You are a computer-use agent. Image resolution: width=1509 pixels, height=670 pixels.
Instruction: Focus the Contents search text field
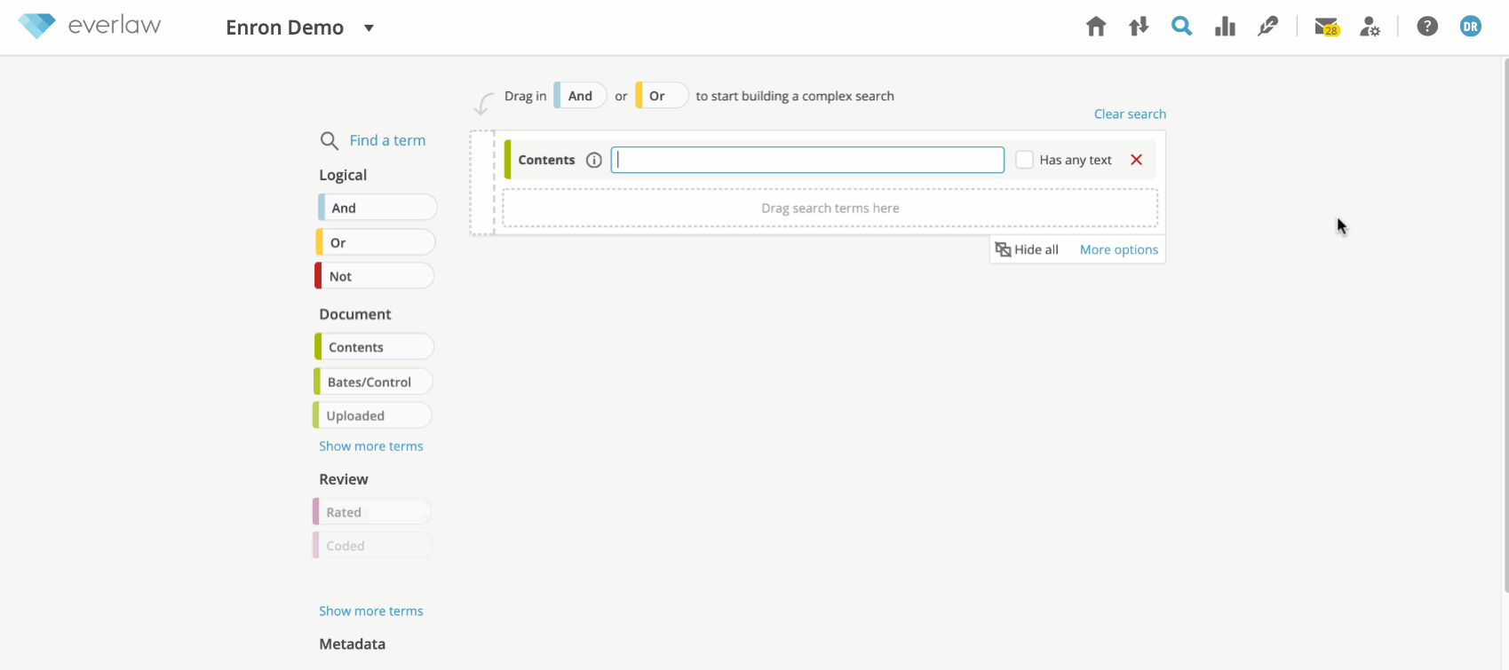[807, 160]
